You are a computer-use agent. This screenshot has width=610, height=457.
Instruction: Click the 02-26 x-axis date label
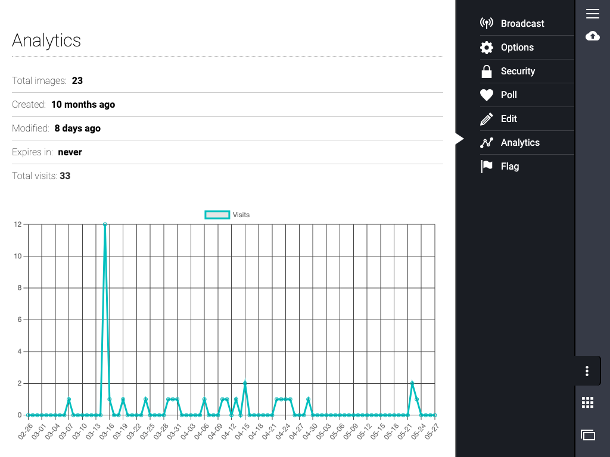tap(25, 431)
